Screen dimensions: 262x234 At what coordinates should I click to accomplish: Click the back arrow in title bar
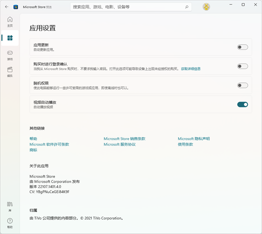coord(7,7)
